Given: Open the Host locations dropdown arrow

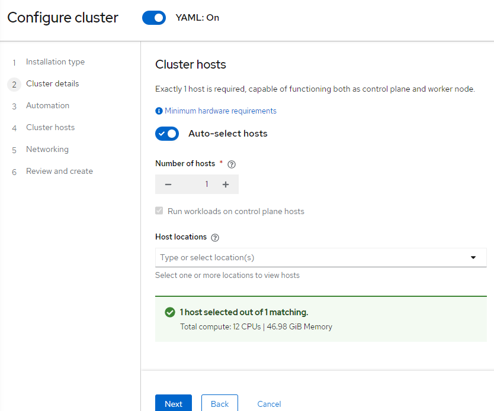Looking at the screenshot, I should pos(473,257).
